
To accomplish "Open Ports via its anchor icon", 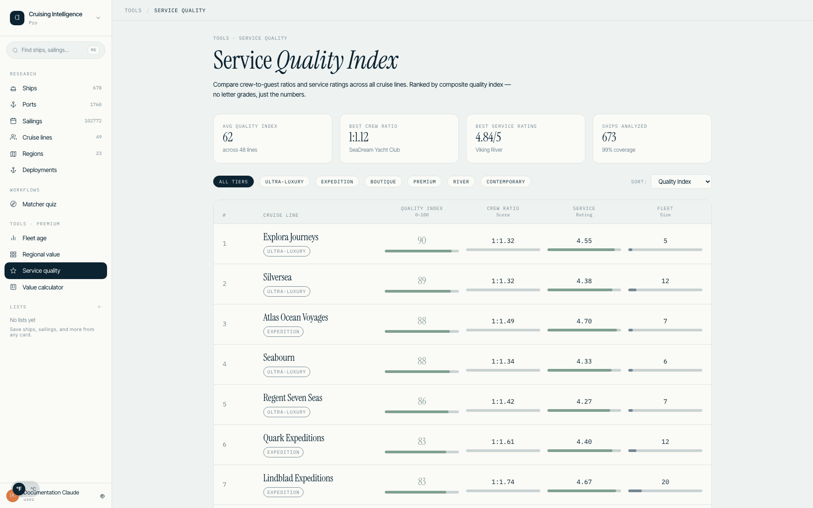I will coord(14,105).
